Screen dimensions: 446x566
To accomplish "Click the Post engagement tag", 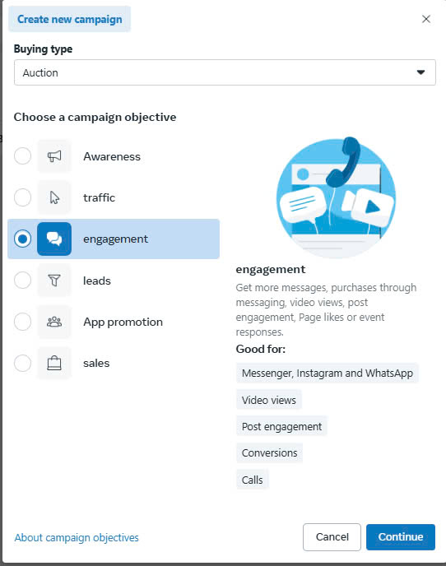I will pyautogui.click(x=281, y=426).
